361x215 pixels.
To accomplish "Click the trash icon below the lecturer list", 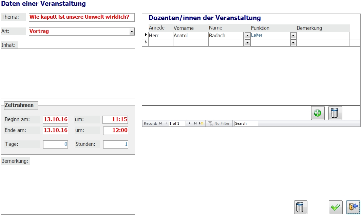I will click(335, 113).
